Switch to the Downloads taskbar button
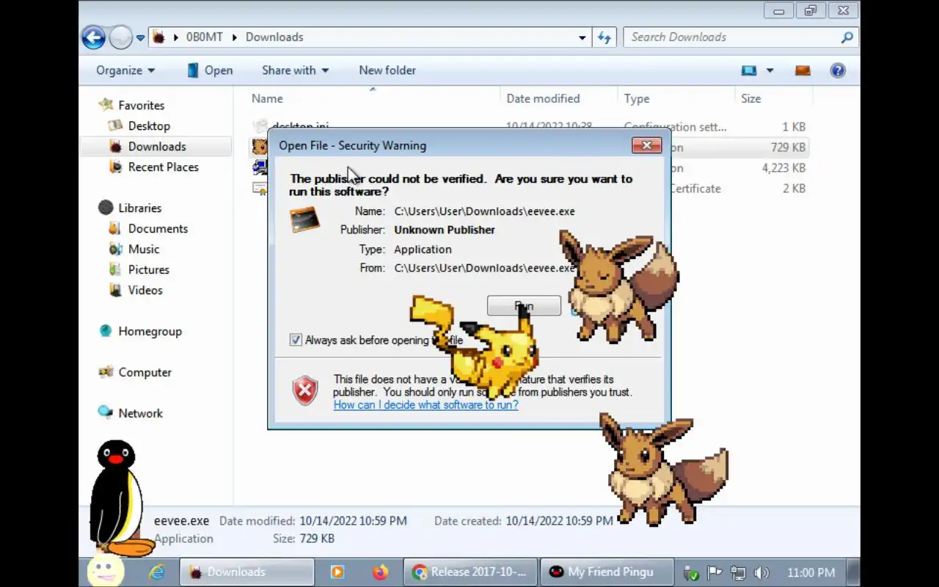This screenshot has height=587, width=939. pyautogui.click(x=246, y=572)
